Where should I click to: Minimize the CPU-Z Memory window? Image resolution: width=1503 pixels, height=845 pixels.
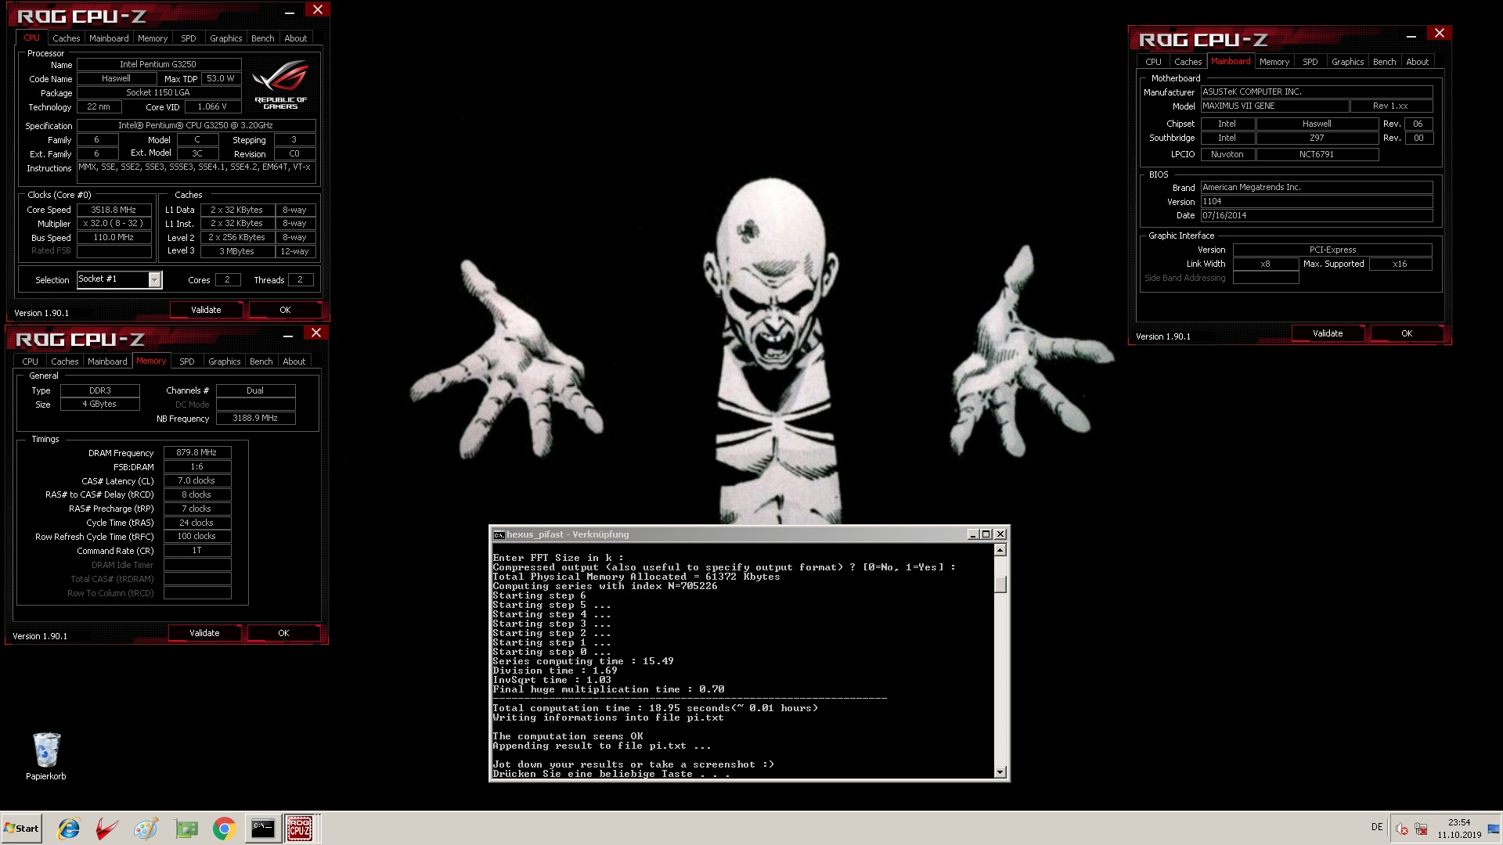[288, 334]
